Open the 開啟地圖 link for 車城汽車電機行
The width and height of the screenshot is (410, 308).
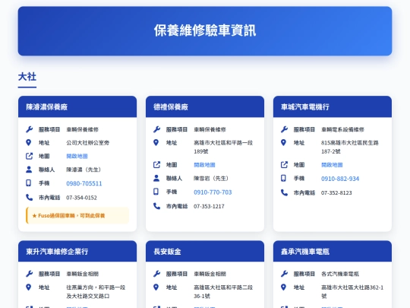332,165
